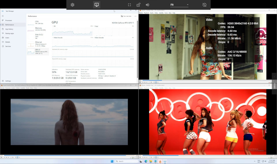Open Media menu in top-right VLC window

pos(141,13)
